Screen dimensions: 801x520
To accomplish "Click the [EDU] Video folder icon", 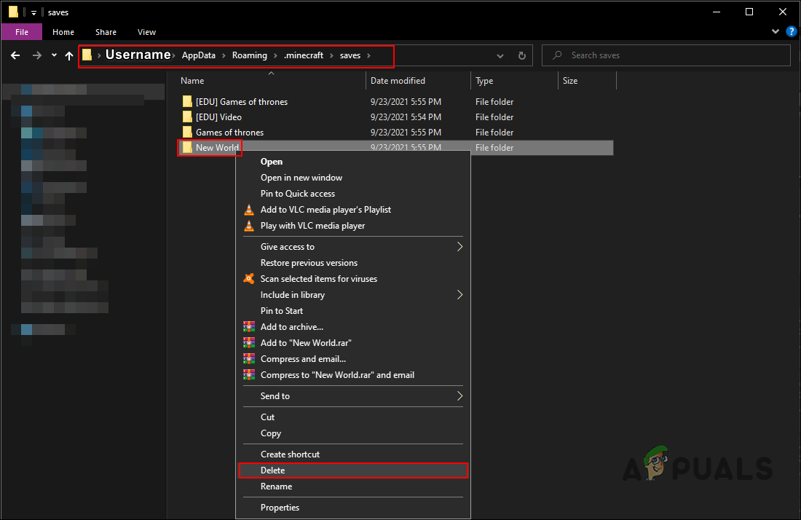I will [x=187, y=117].
